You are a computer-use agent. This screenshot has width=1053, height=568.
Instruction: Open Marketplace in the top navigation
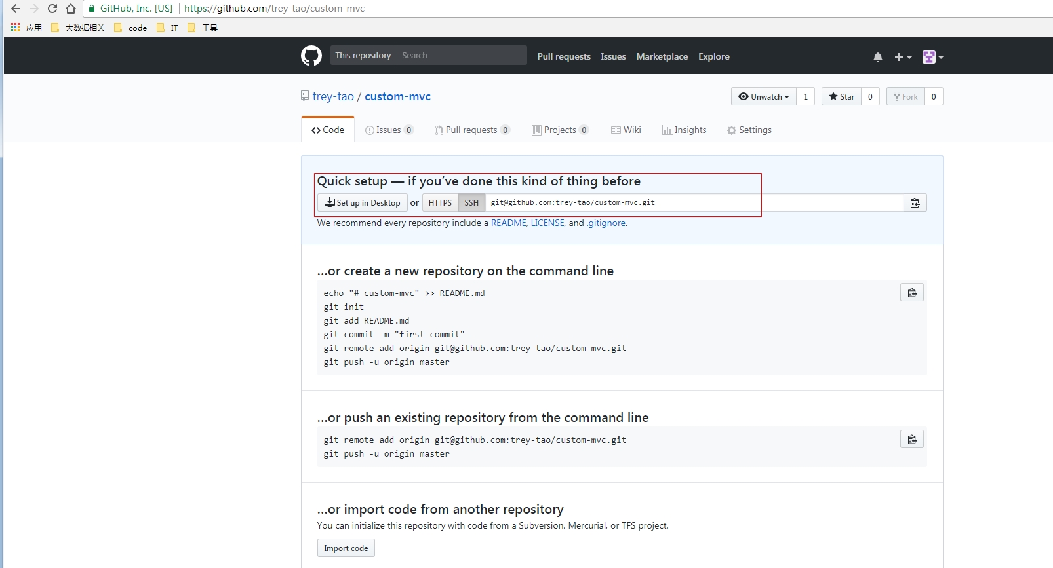click(662, 56)
